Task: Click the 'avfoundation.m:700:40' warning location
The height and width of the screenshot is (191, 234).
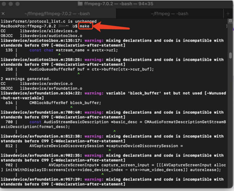Action: 41,112
